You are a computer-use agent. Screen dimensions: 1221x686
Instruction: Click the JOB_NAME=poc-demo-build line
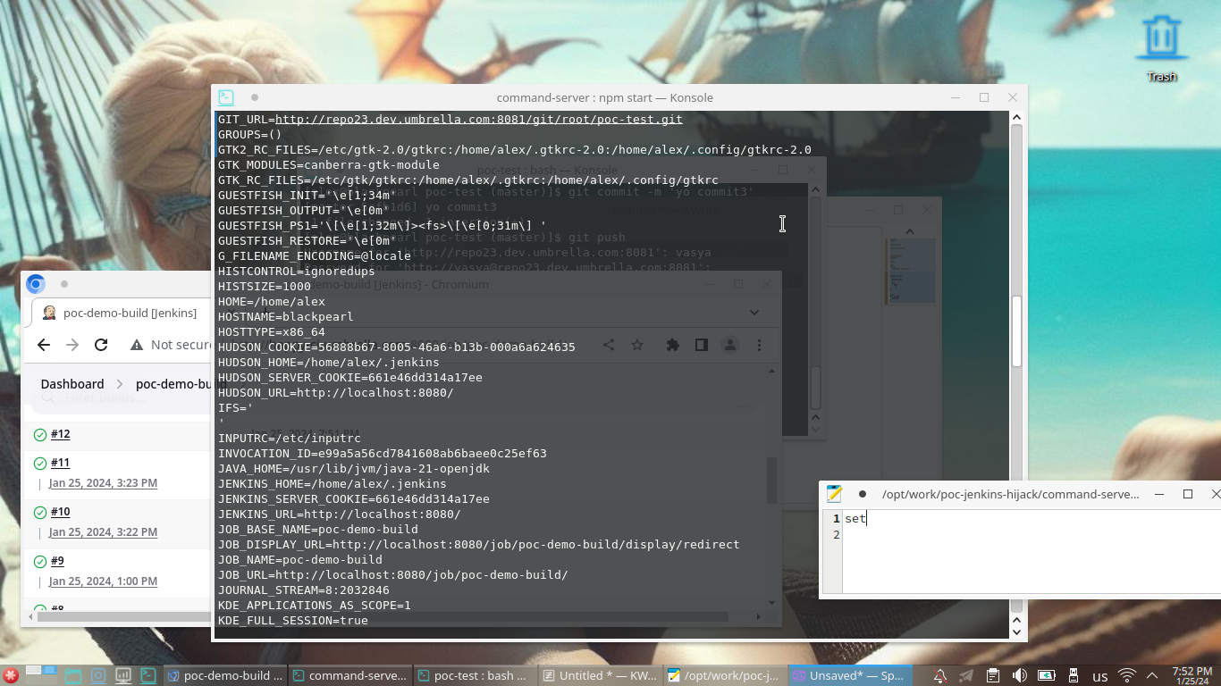click(x=300, y=560)
